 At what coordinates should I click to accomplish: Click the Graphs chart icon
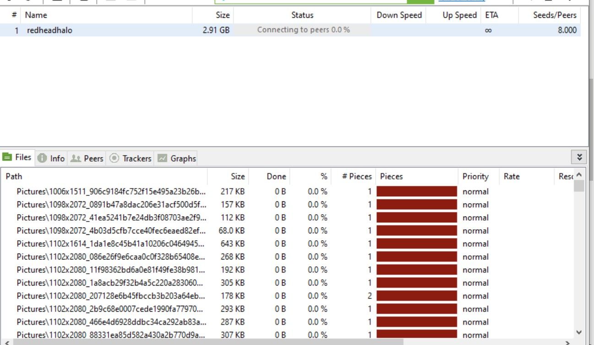coord(163,158)
